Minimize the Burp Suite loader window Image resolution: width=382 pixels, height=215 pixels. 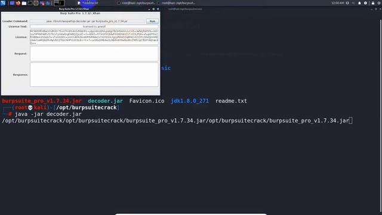pos(149,9)
